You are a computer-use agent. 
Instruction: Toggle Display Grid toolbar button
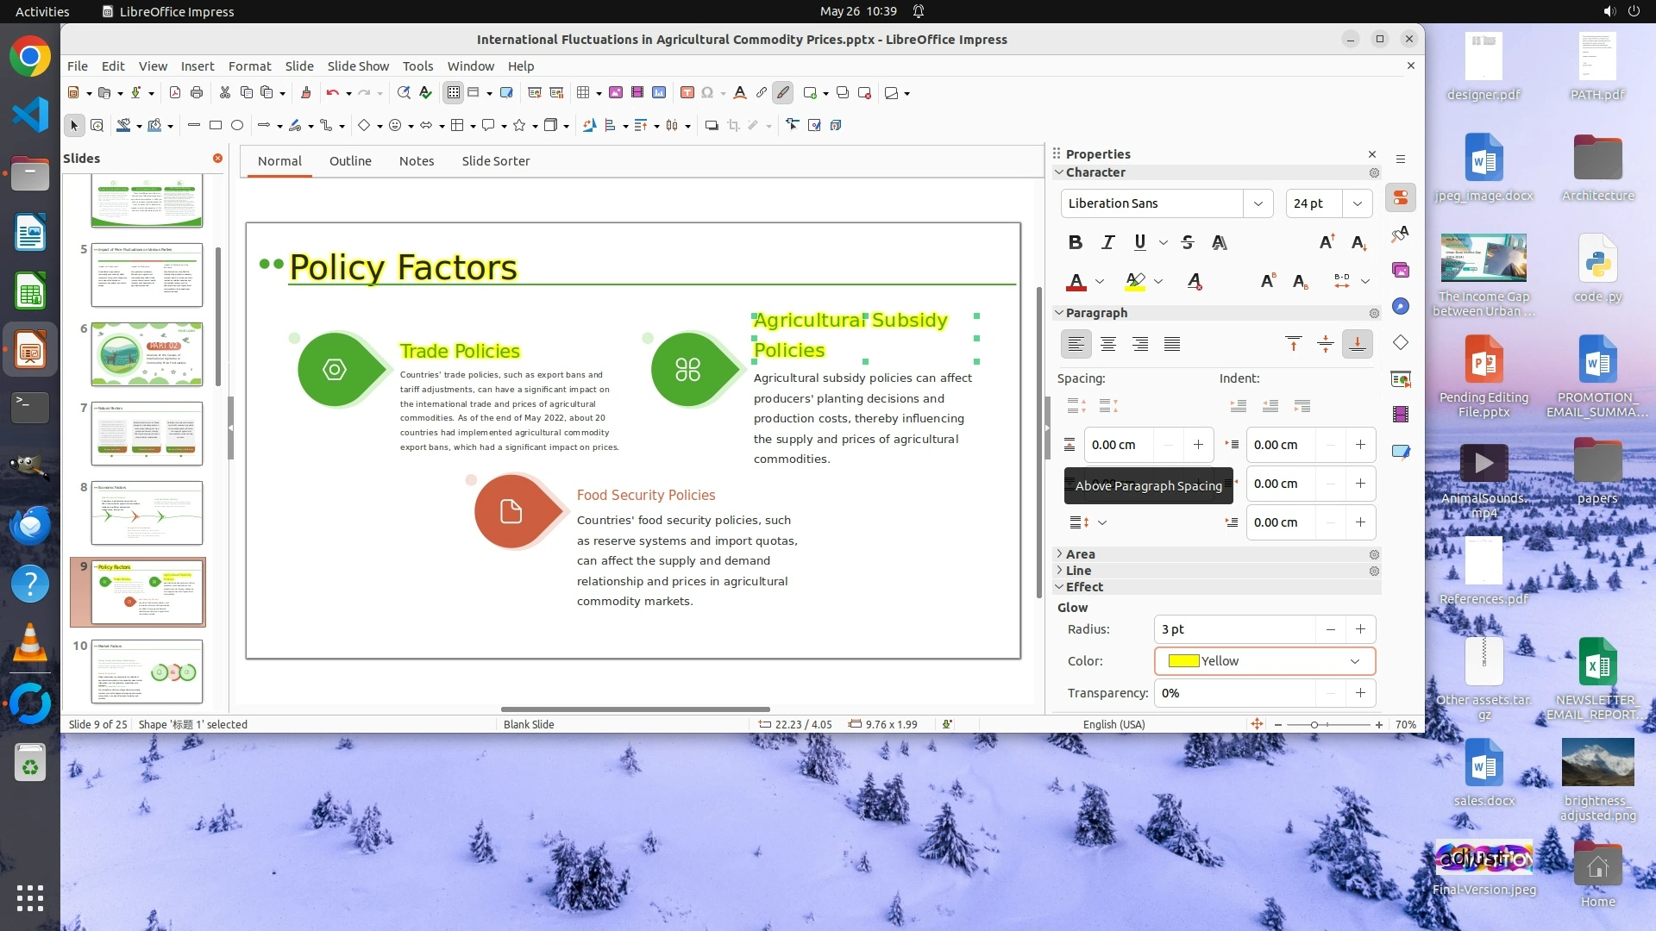453,92
